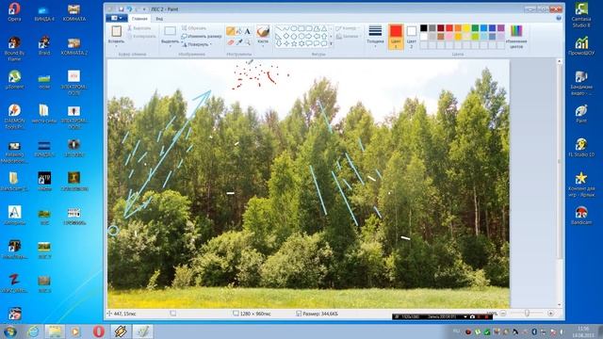Switch to the Вид ribbon tab

click(159, 19)
